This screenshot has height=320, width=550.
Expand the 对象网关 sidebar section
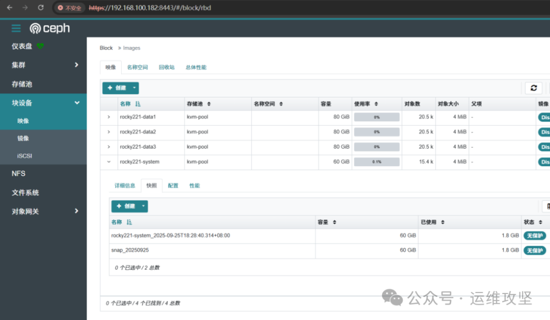click(76, 211)
